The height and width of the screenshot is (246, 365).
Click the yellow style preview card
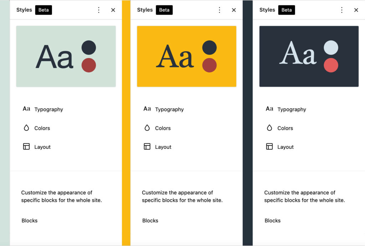tap(186, 56)
